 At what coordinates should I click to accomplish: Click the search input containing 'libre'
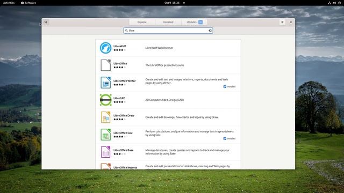(168, 31)
